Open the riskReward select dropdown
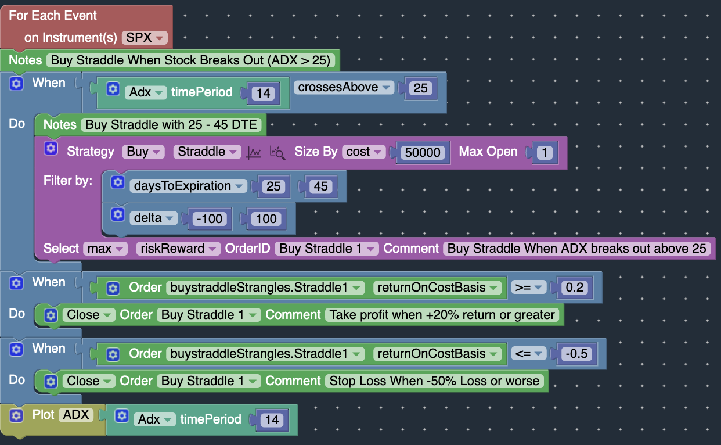 [x=178, y=249]
